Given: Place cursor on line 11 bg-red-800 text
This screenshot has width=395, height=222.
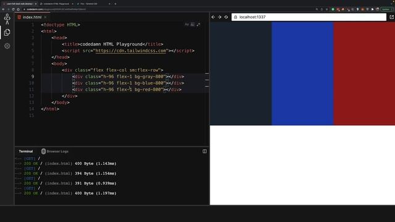Looking at the screenshot, I should tap(148, 89).
